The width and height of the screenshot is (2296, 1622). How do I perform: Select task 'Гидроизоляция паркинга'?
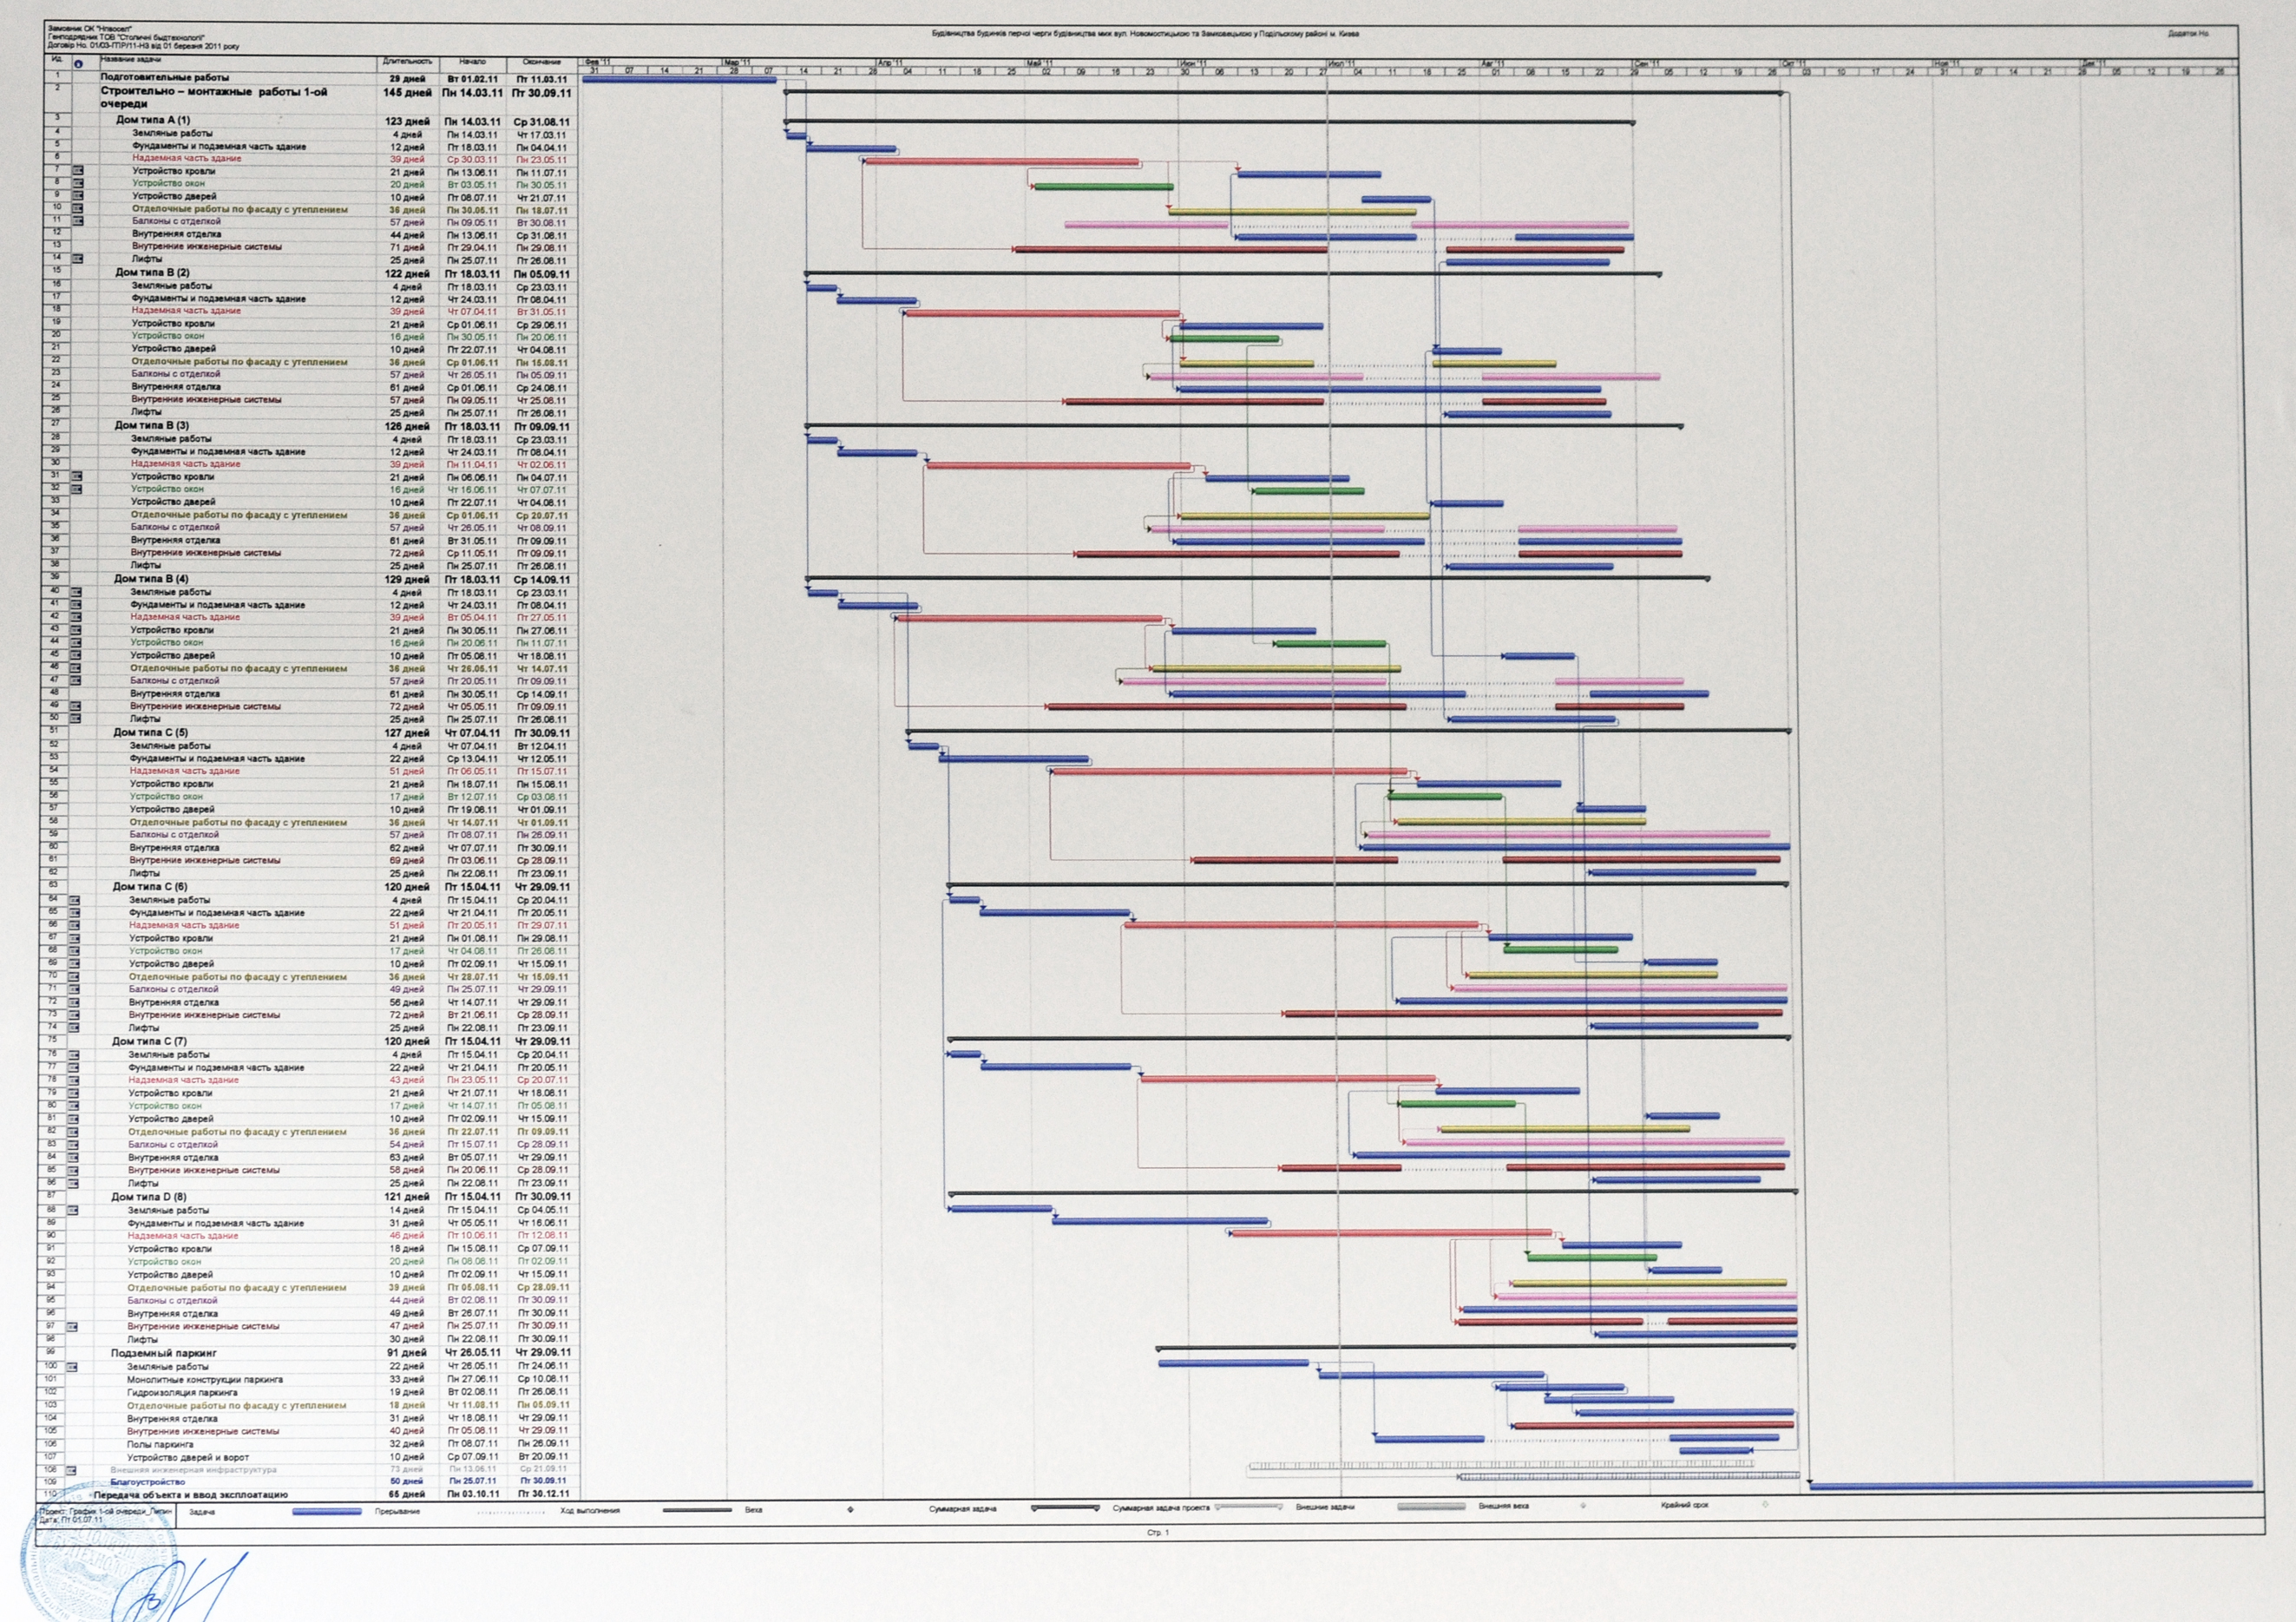(x=183, y=1392)
